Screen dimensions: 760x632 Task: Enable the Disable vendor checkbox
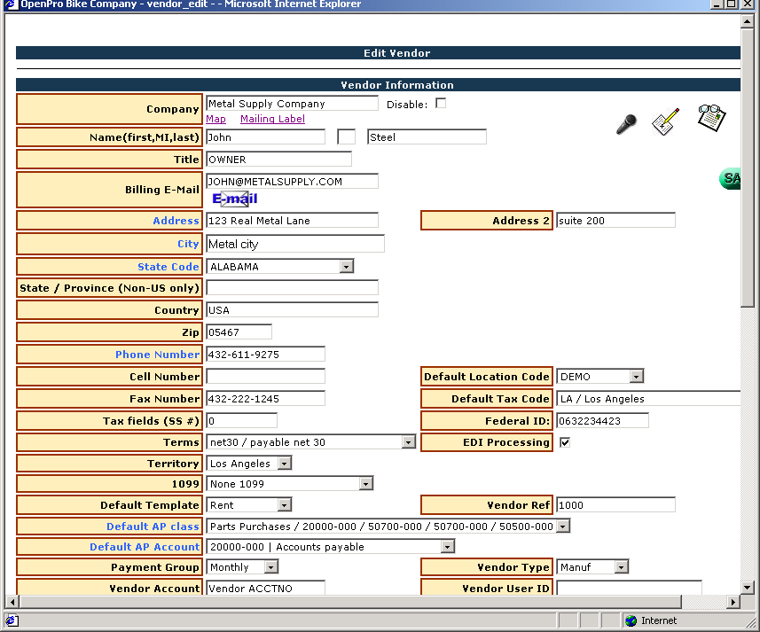click(x=441, y=104)
